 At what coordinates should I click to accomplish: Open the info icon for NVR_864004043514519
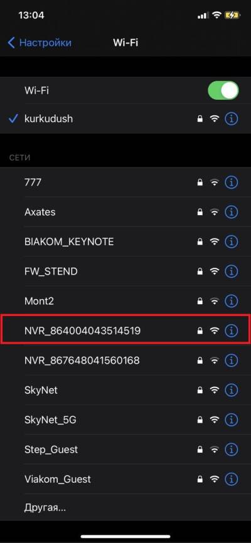(x=232, y=330)
